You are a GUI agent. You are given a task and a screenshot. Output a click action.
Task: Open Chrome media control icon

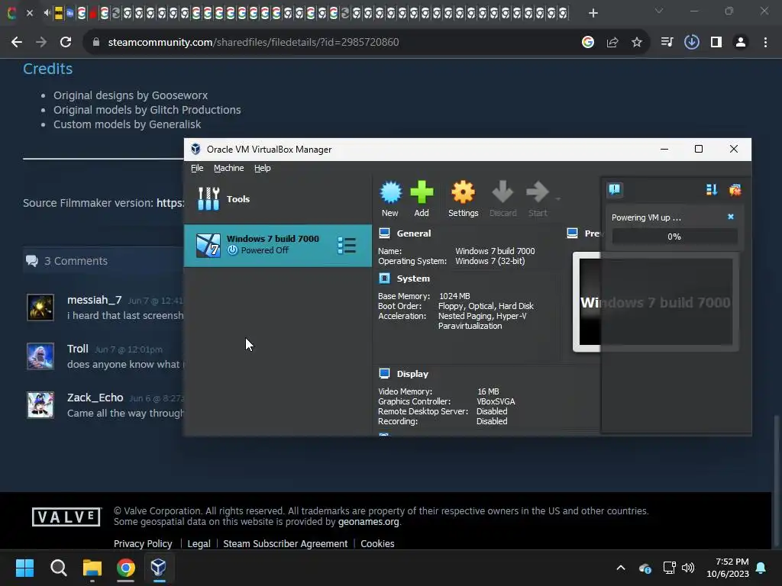coord(667,43)
